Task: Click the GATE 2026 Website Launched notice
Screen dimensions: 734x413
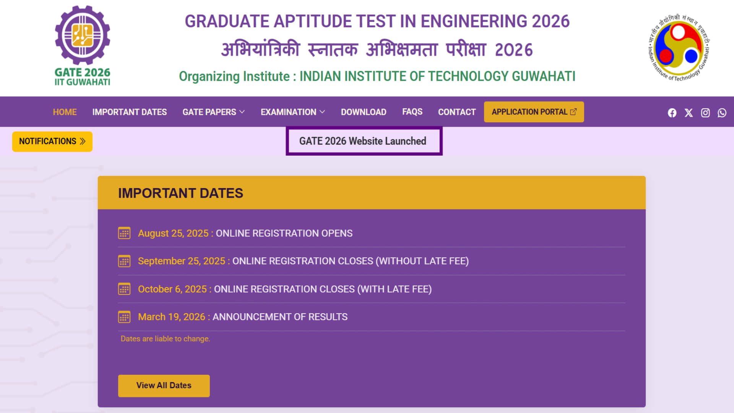Action: (362, 141)
